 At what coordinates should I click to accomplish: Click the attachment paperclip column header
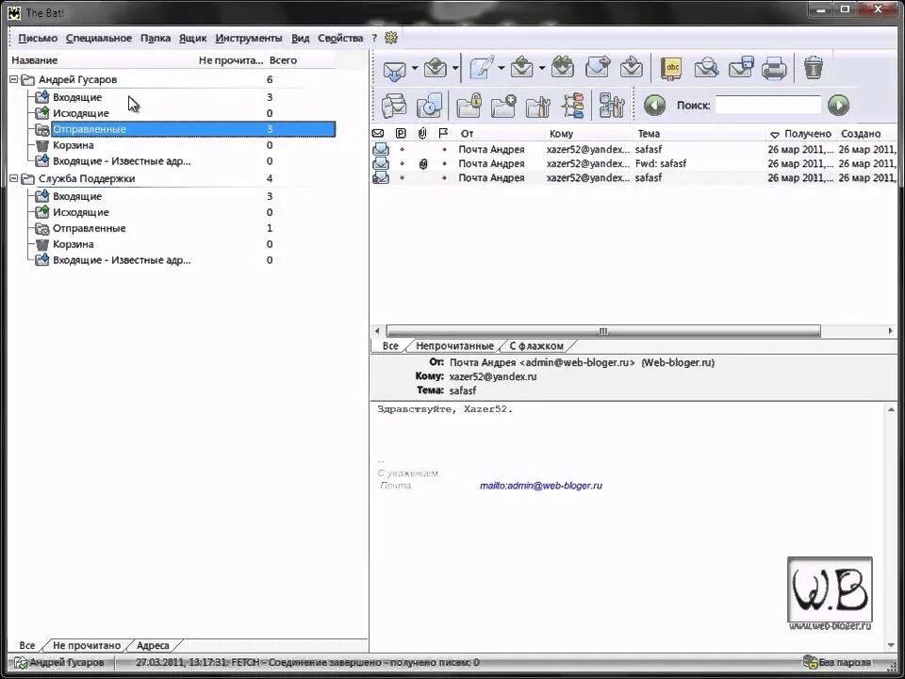tap(422, 134)
